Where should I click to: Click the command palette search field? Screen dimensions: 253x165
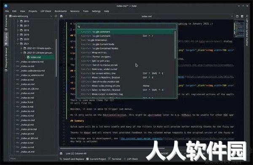click(126, 27)
